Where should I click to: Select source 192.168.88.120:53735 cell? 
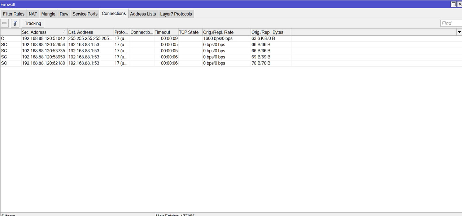(x=44, y=51)
